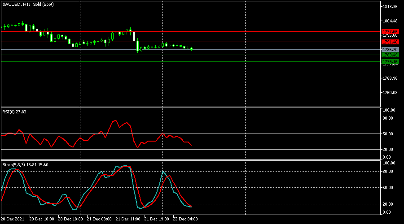This screenshot has height=224, width=404.
Task: Click the gray 1786.70 current price tag
Action: coord(390,50)
